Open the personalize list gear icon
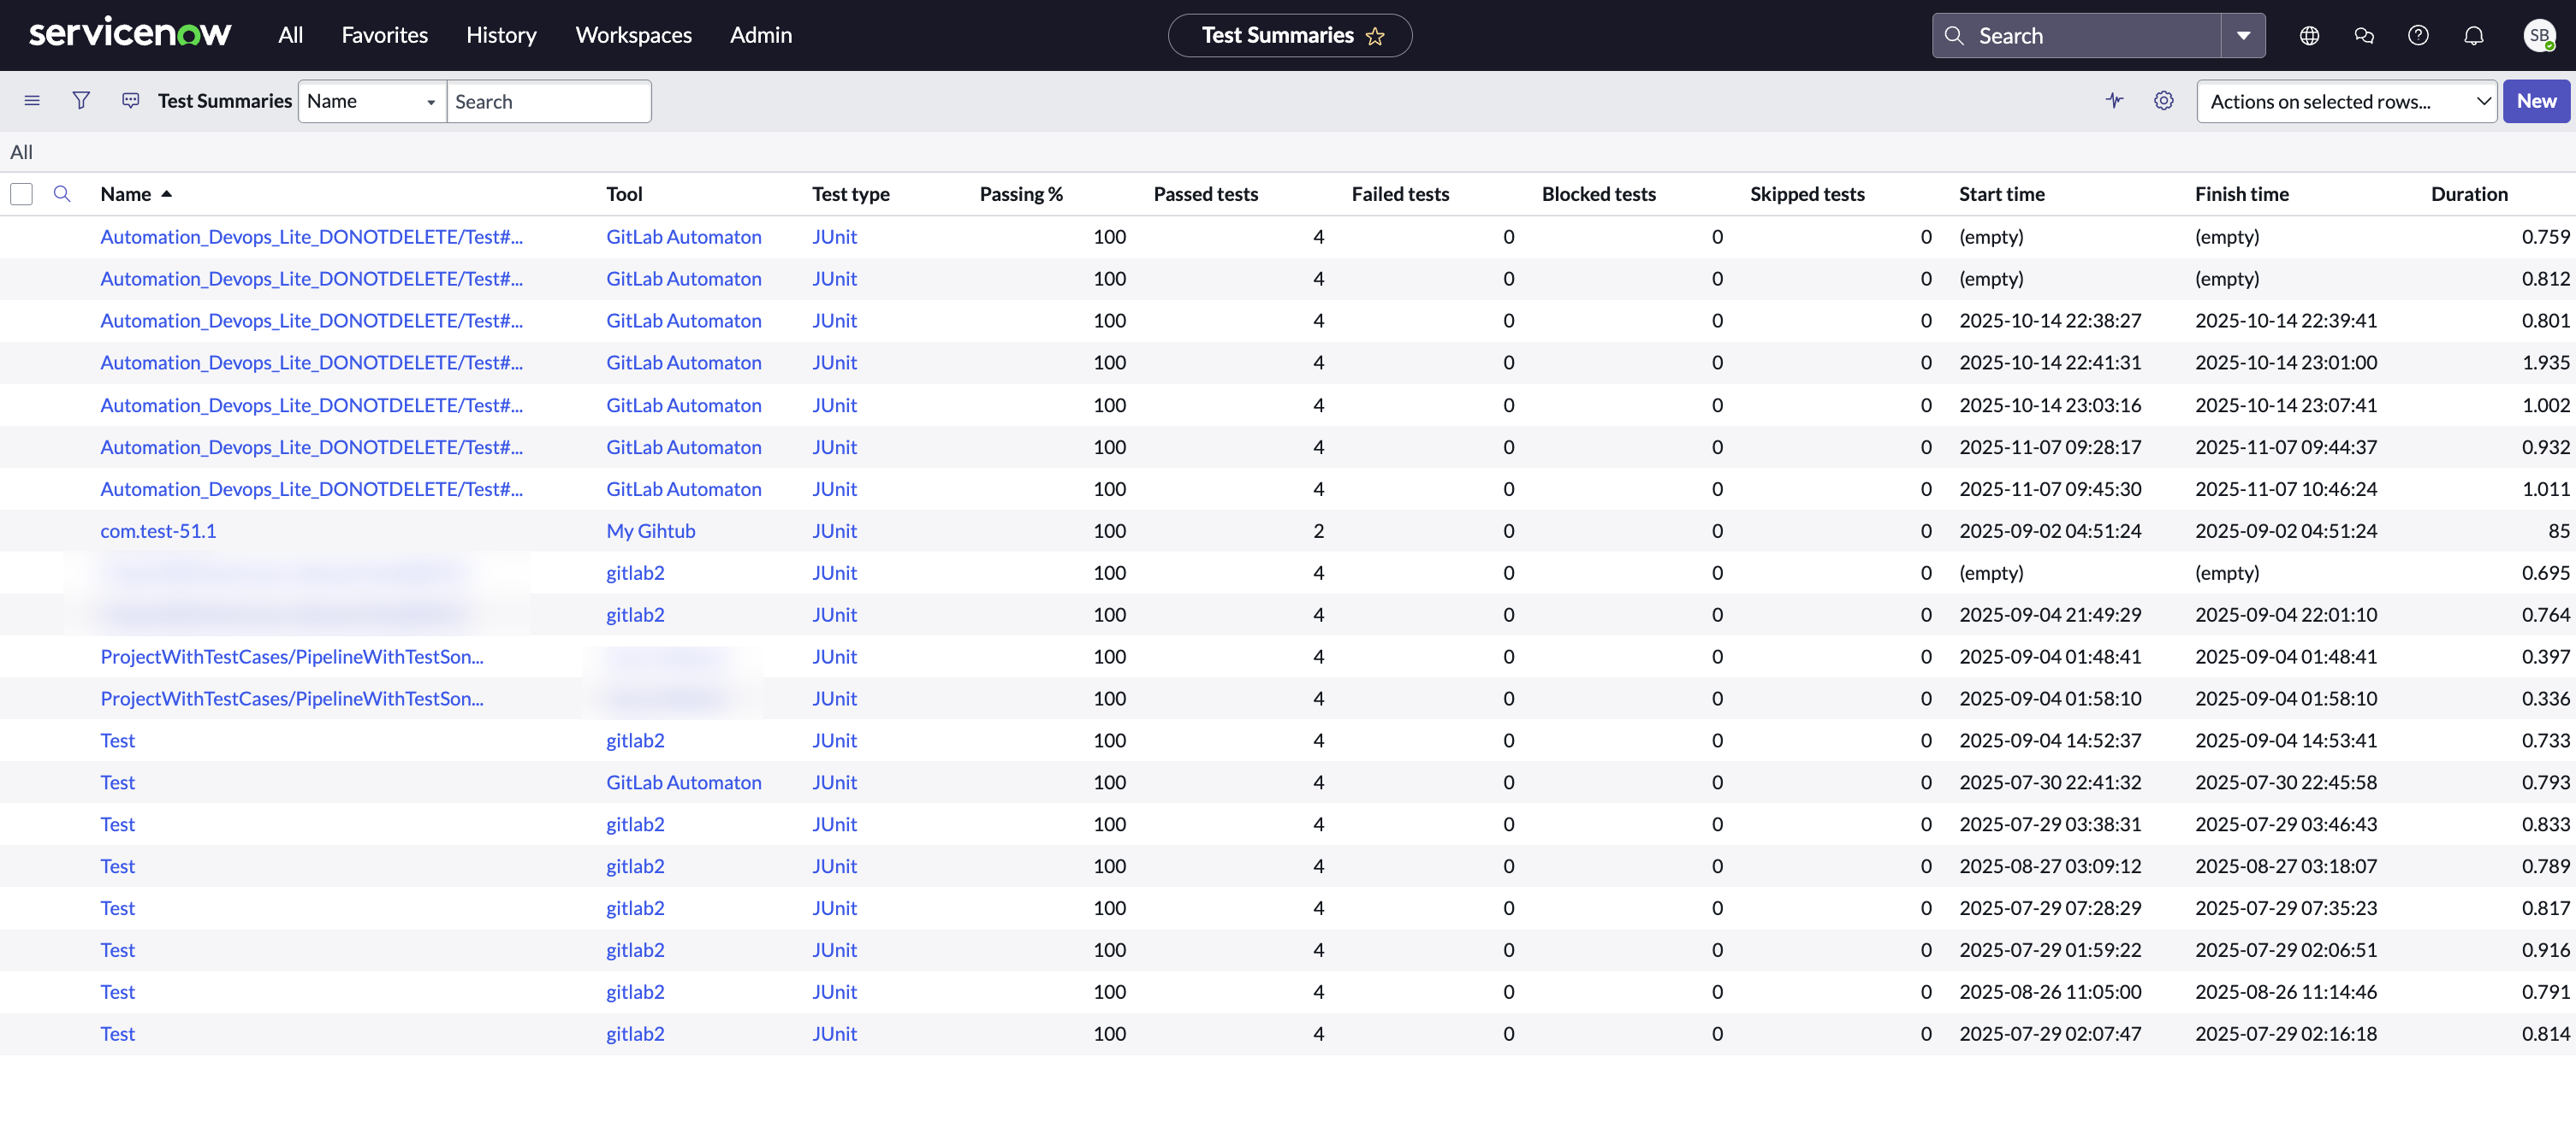 click(x=2163, y=101)
